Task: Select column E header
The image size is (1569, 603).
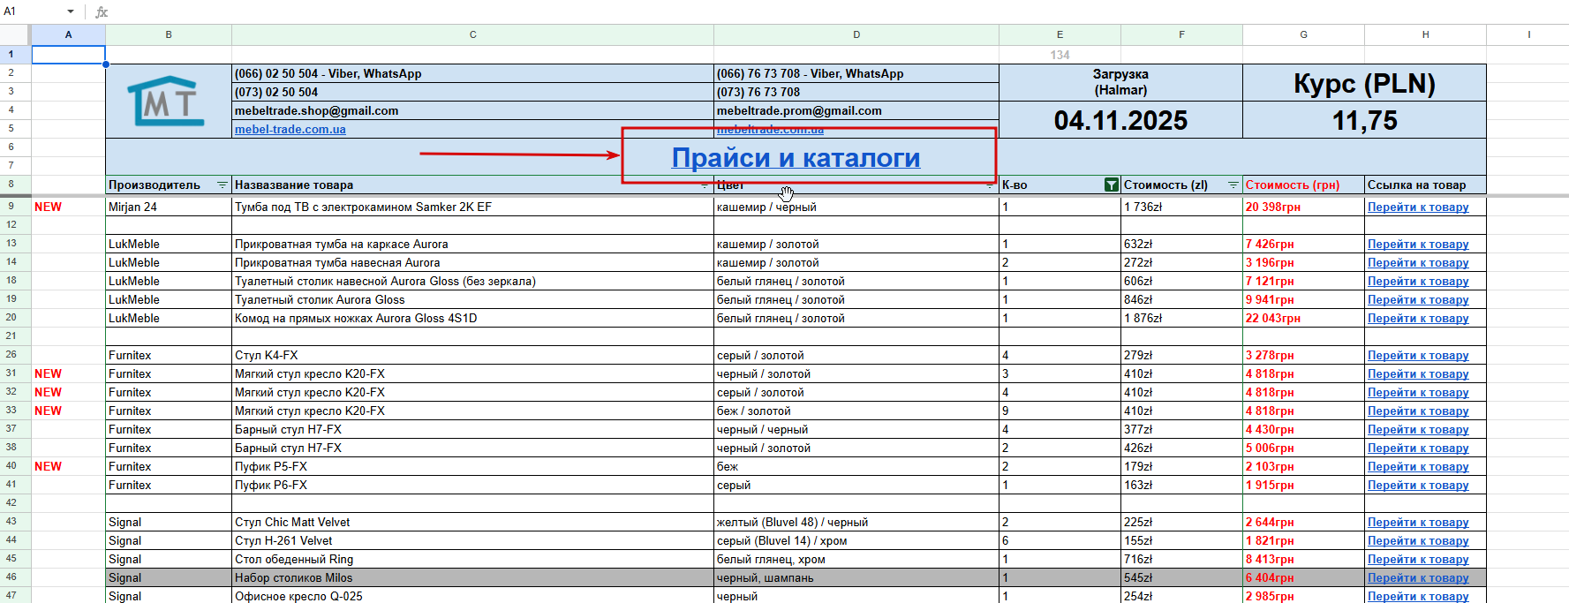Action: [1060, 34]
